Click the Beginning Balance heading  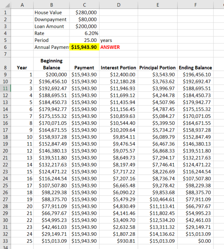(x=51, y=64)
